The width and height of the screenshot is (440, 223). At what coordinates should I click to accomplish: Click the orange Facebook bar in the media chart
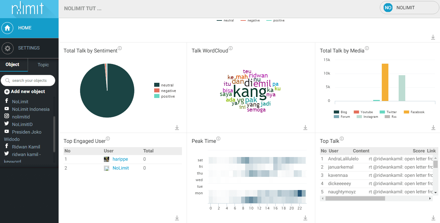coord(385,82)
